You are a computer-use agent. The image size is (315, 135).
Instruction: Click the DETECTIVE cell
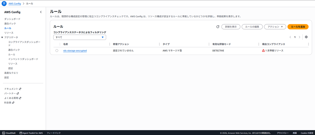[x=218, y=51]
